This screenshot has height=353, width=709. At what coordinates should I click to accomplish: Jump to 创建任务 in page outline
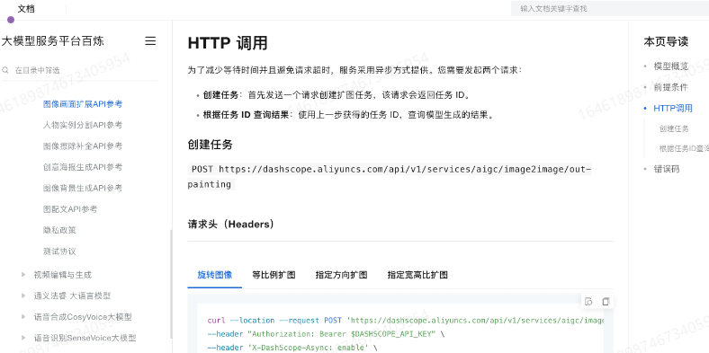(x=674, y=128)
